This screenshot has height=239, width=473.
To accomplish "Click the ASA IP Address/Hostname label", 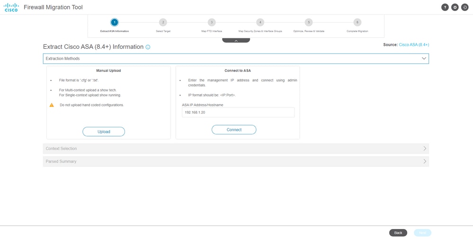I will tap(203, 105).
